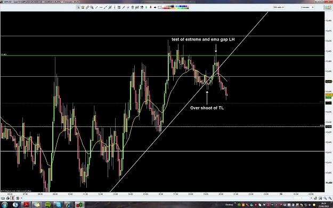Open Spotify from taskbar
This screenshot has width=333, height=208.
47,205
